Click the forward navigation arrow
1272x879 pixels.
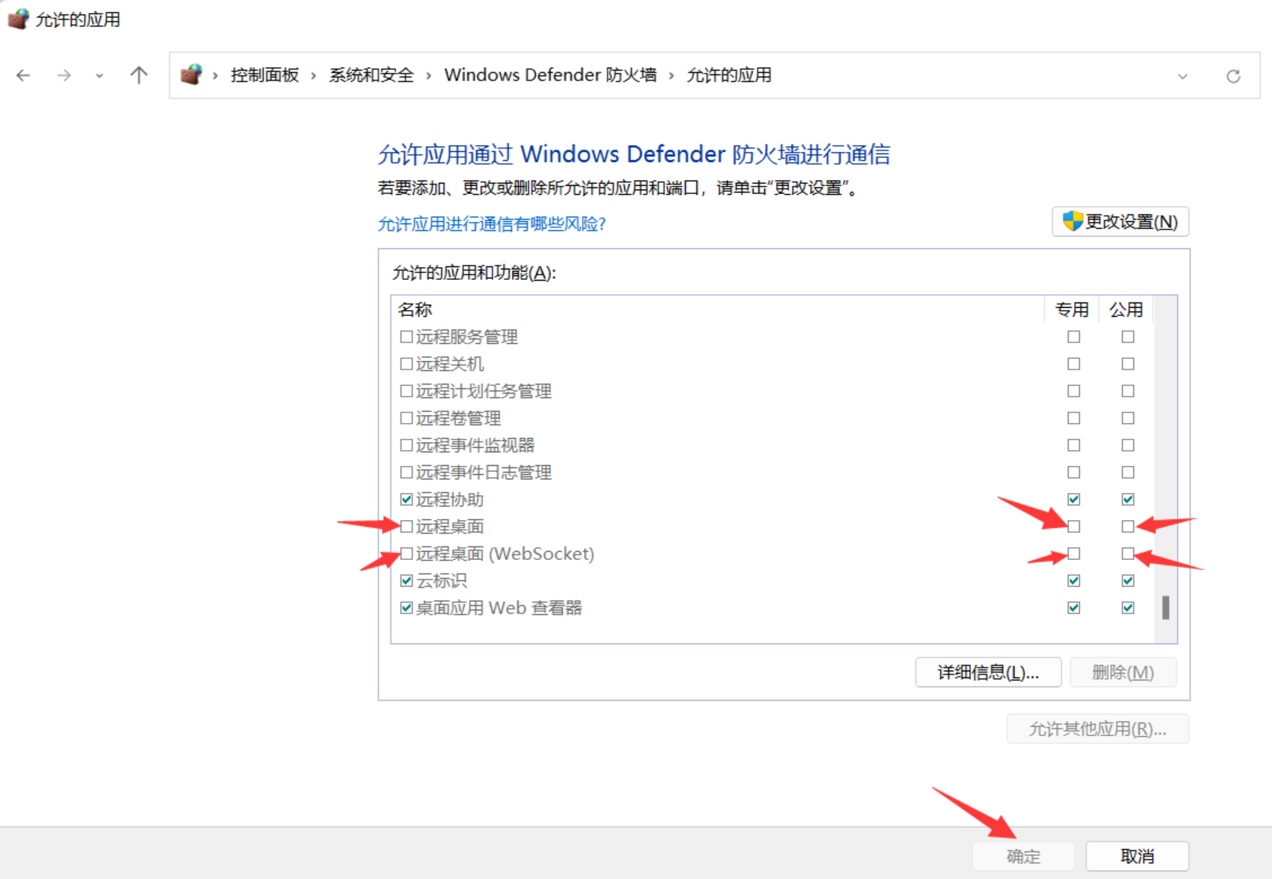tap(64, 75)
